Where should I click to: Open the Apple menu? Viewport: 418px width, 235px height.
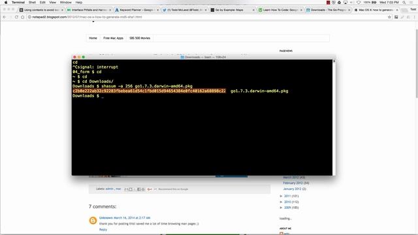[6, 3]
